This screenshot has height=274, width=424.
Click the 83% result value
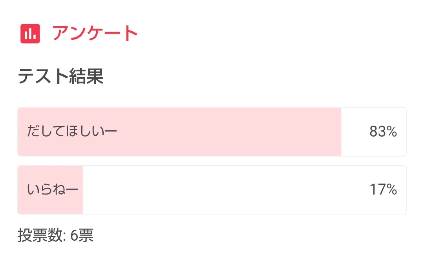[383, 132]
